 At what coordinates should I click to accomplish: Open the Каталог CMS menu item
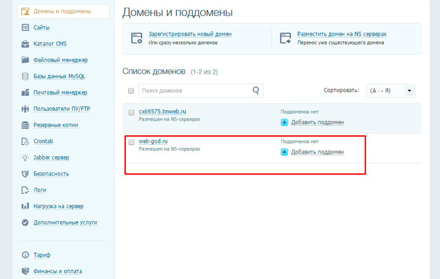[x=50, y=44]
